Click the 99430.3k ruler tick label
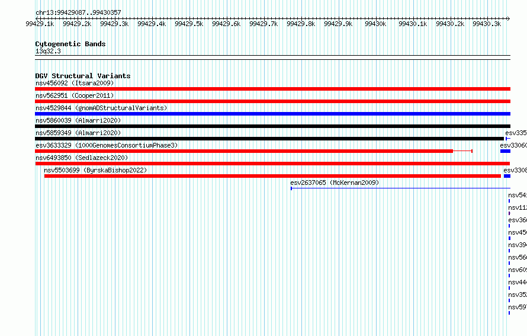Image resolution: width=527 pixels, height=336 pixels. click(487, 24)
